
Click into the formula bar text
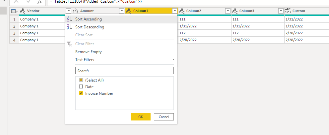tap(188, 2)
